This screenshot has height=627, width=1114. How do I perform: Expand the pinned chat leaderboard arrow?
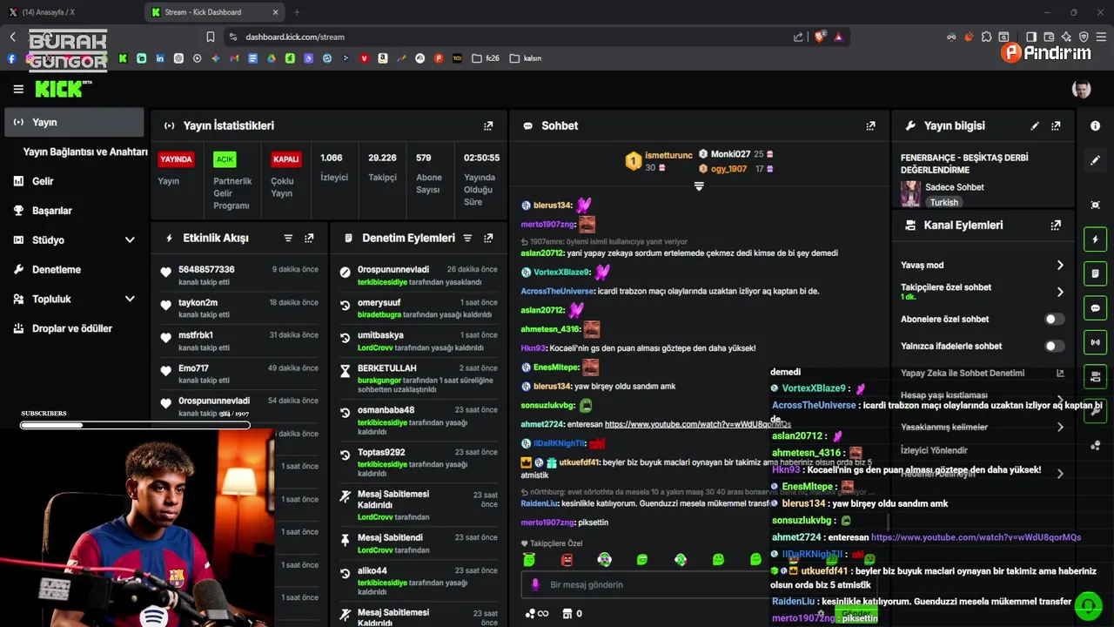coord(699,186)
